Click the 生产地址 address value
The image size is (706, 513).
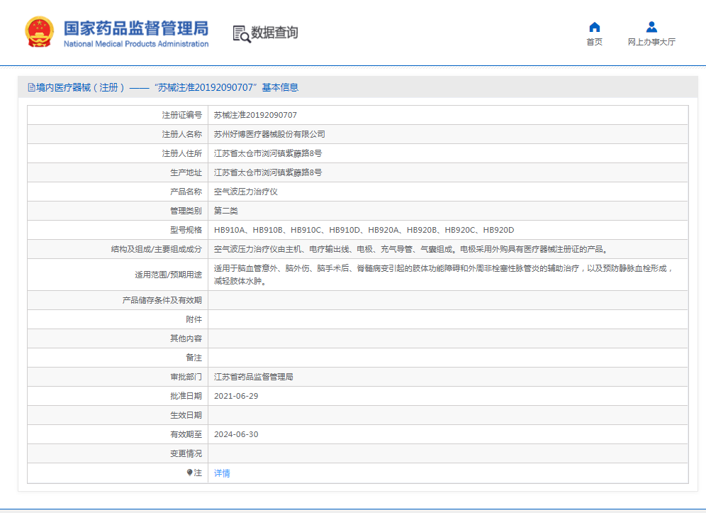(268, 172)
